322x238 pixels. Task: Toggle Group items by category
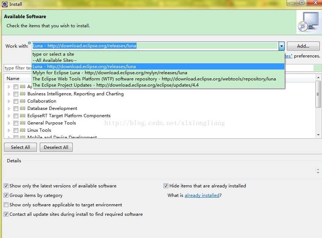(x=6, y=195)
